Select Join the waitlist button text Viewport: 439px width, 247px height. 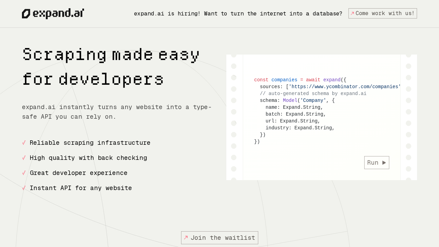[223, 238]
